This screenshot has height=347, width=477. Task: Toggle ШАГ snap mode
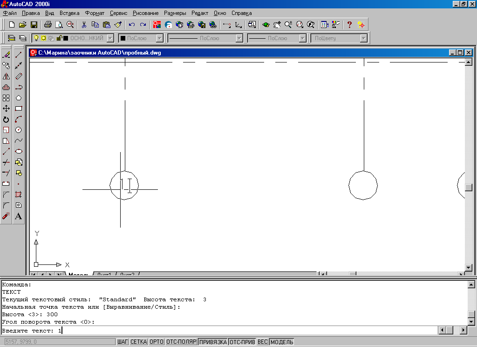click(x=123, y=342)
